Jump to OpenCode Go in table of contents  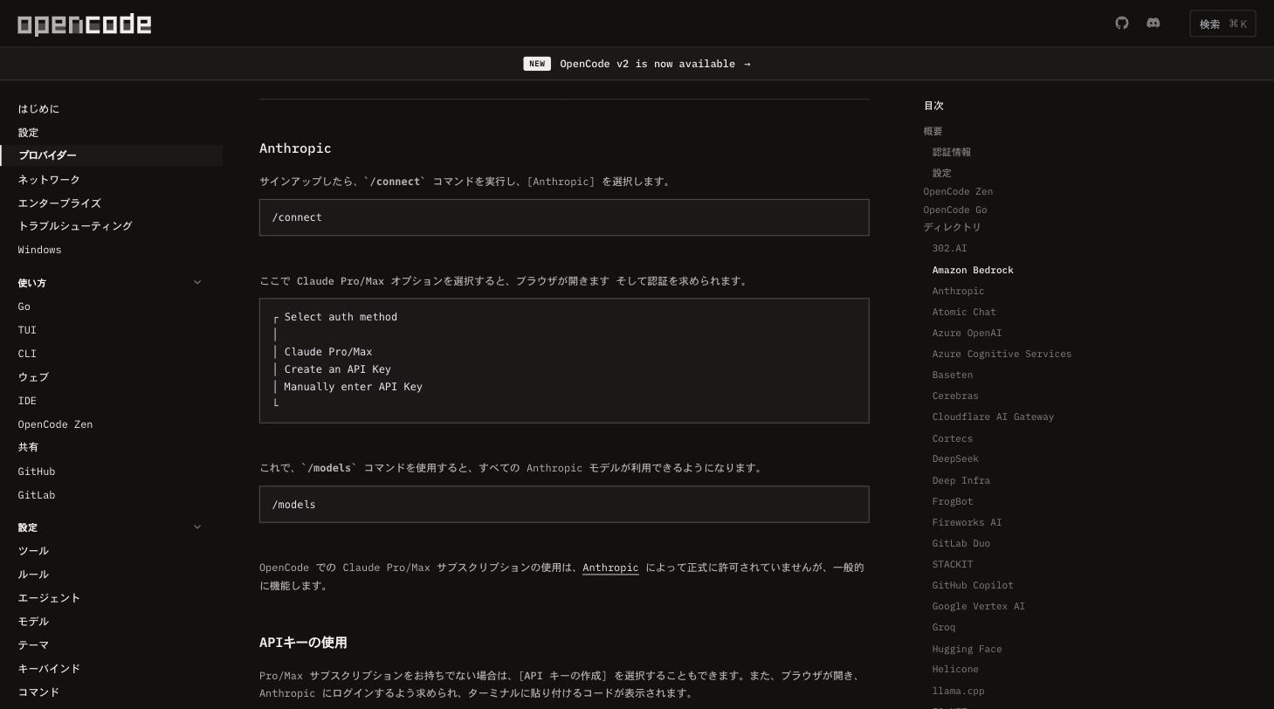955,210
